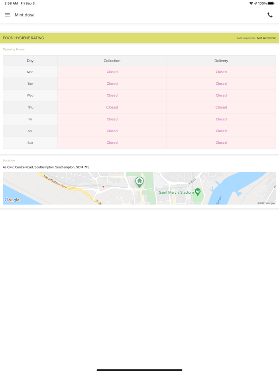
Task: Click the date Fri Sep 3
Action: (x=28, y=3)
